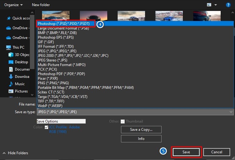Image resolution: width=235 pixels, height=160 pixels.
Task: Choose Portable Bit Map format
Action: 135,88
